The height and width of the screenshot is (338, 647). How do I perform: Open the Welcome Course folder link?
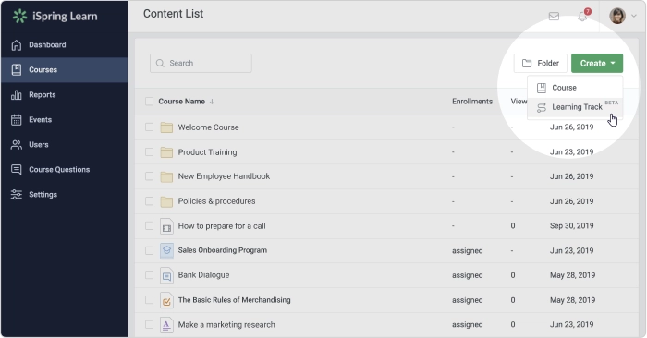[208, 127]
